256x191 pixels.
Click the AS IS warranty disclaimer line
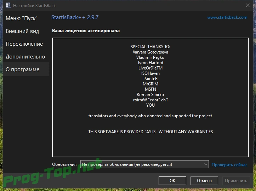click(150, 132)
